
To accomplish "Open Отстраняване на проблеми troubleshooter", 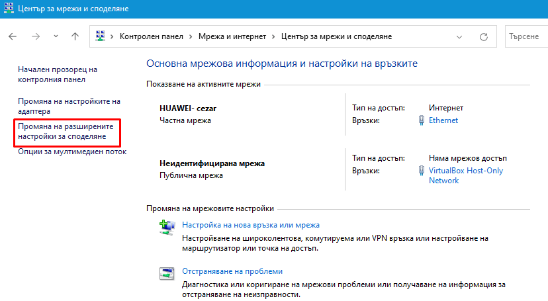I will [232, 271].
